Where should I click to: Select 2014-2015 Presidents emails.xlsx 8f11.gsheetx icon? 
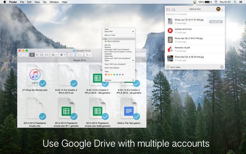[66, 109]
